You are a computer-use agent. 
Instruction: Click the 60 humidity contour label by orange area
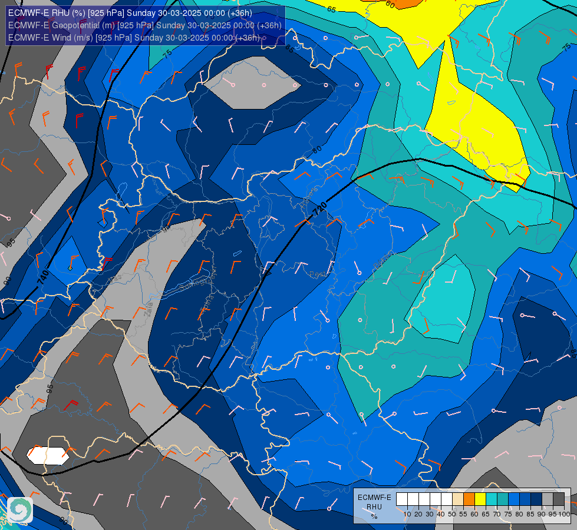point(390,4)
